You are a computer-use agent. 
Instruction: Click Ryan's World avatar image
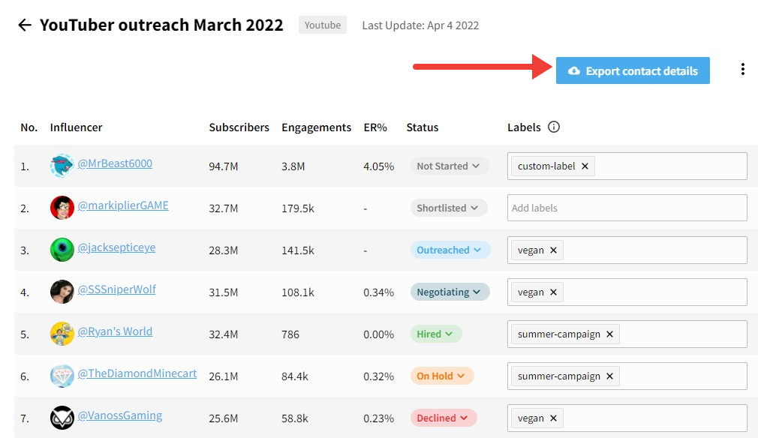coord(62,334)
